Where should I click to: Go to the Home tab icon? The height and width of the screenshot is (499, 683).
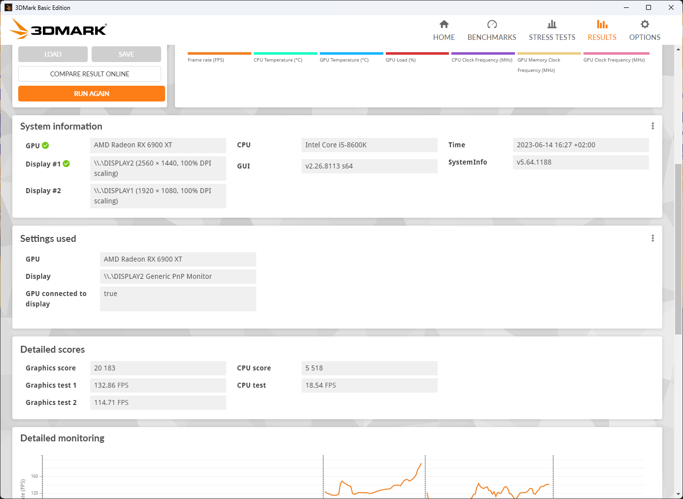[444, 24]
